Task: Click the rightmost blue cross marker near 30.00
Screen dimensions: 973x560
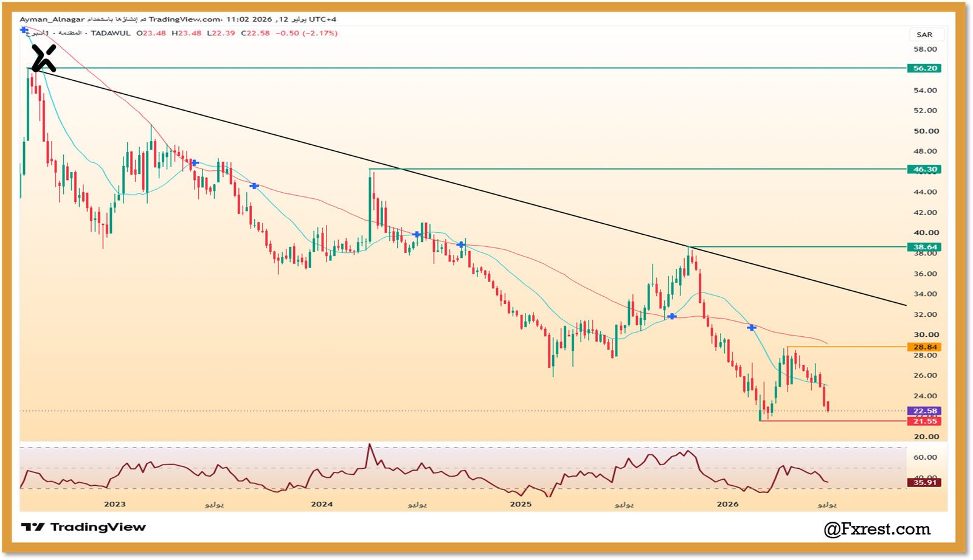Action: 752,328
